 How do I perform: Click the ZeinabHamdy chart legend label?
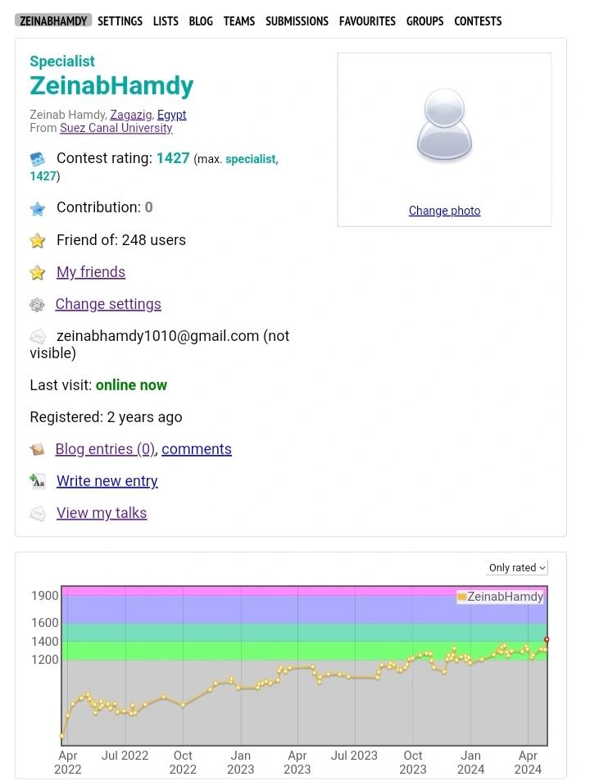[506, 597]
